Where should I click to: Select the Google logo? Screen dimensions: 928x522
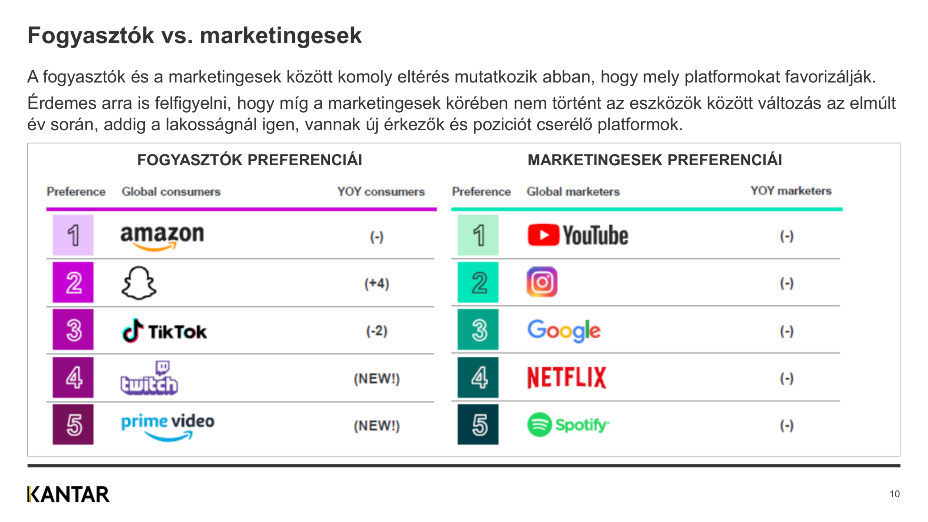coord(564,331)
